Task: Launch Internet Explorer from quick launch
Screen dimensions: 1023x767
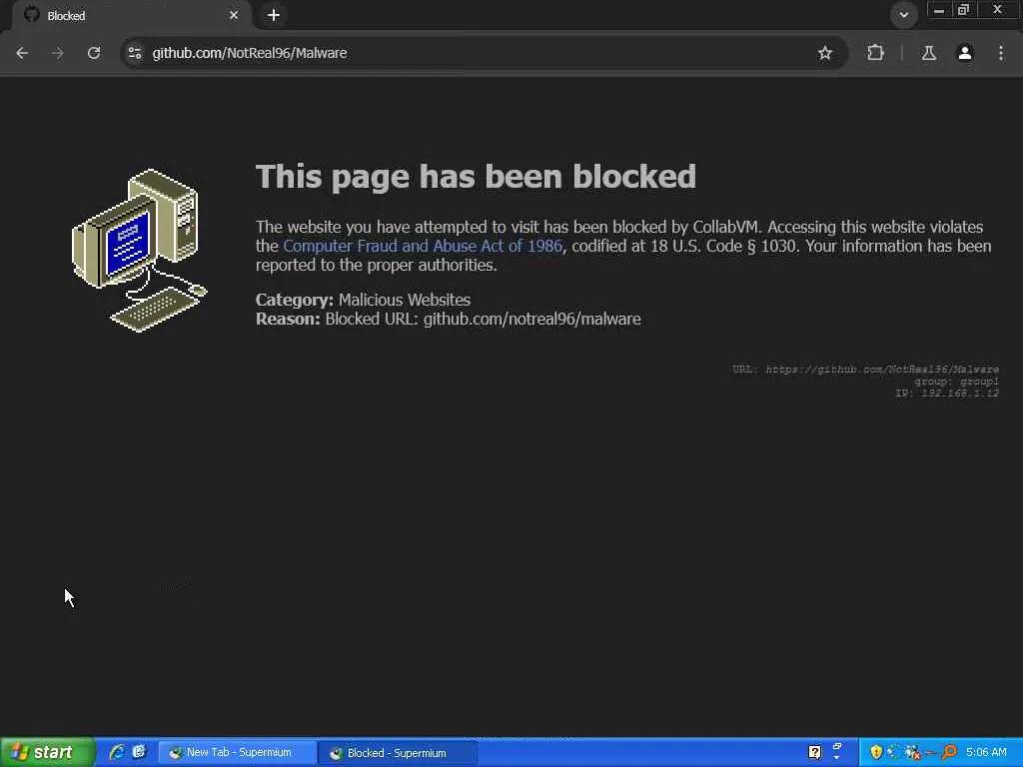Action: [117, 753]
